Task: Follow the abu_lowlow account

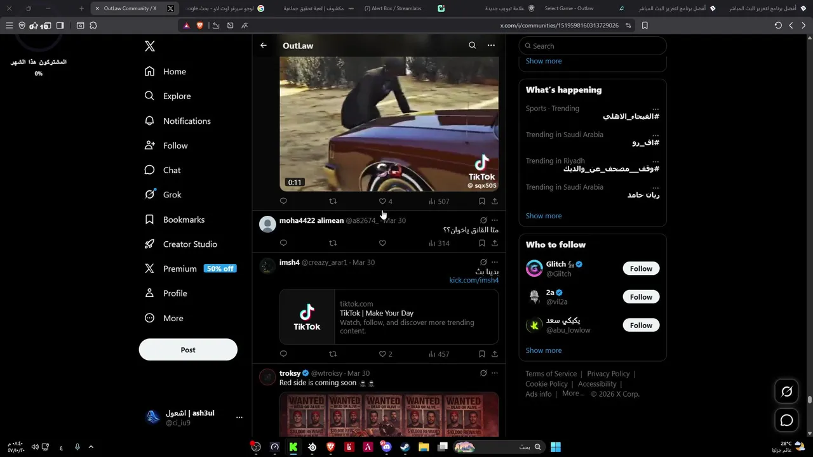Action: coord(641,325)
